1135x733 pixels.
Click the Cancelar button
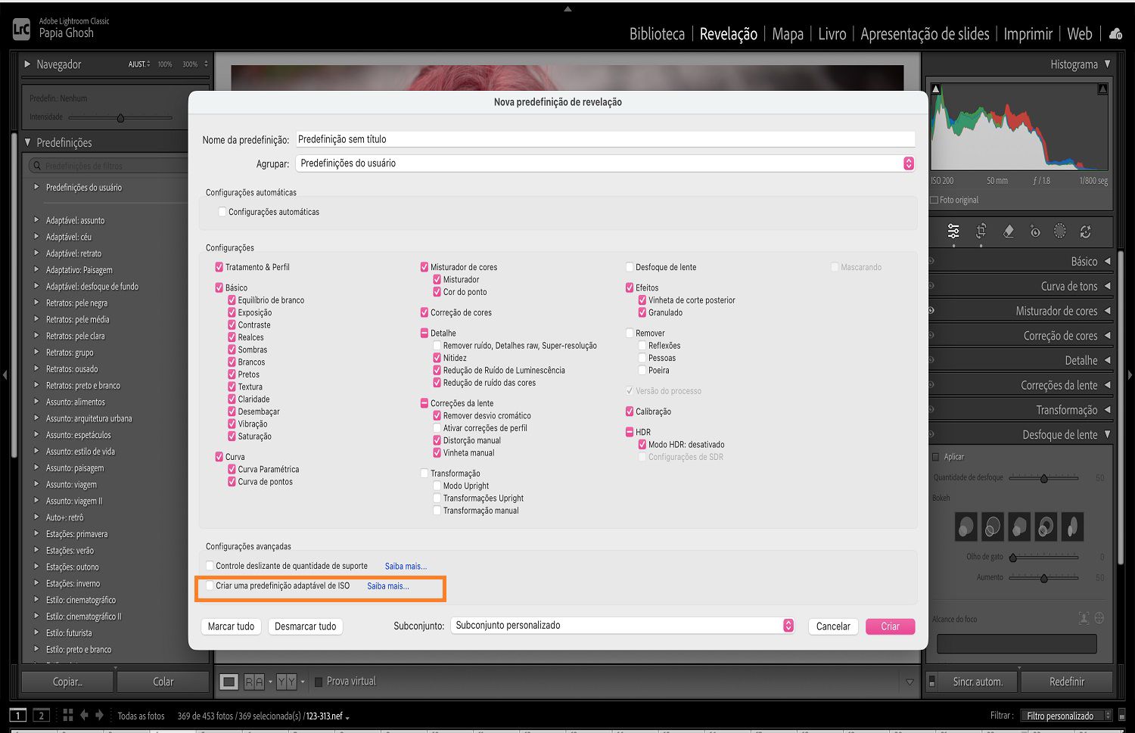click(x=833, y=626)
